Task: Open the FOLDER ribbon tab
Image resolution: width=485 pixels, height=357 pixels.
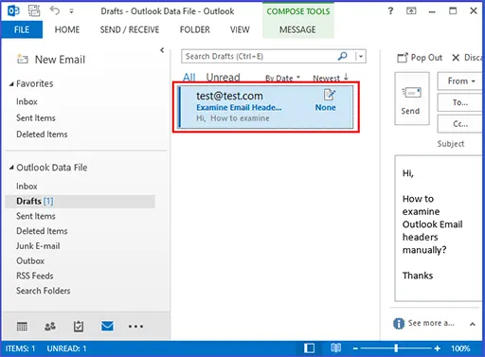Action: point(194,29)
